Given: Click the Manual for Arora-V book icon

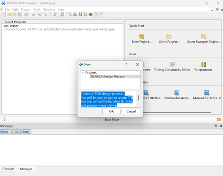Looking at the screenshot, I should click(x=207, y=93).
